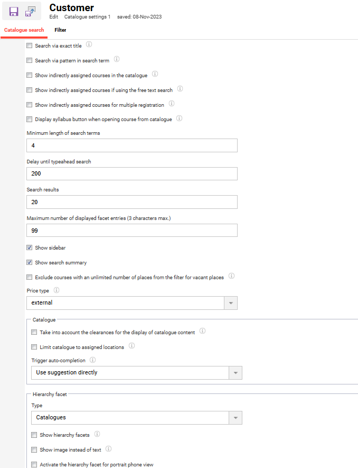The width and height of the screenshot is (358, 468).
Task: Open info for Show image instead of text
Action: (x=108, y=448)
